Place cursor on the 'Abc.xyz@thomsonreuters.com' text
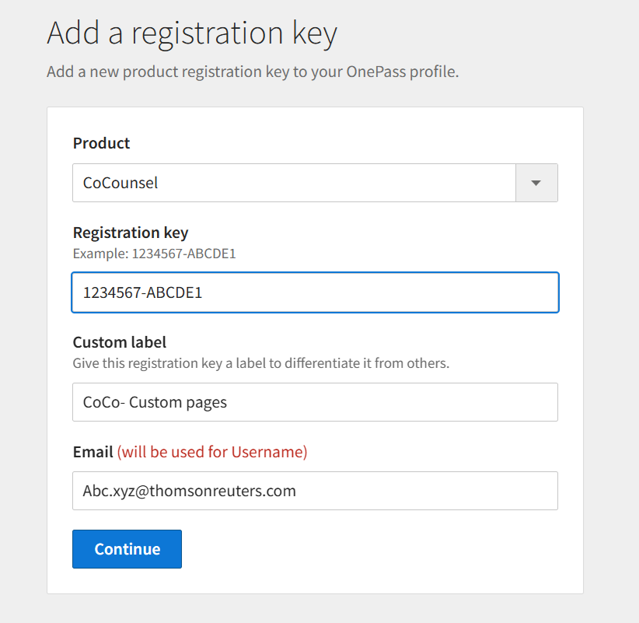Image resolution: width=639 pixels, height=623 pixels. click(x=189, y=491)
